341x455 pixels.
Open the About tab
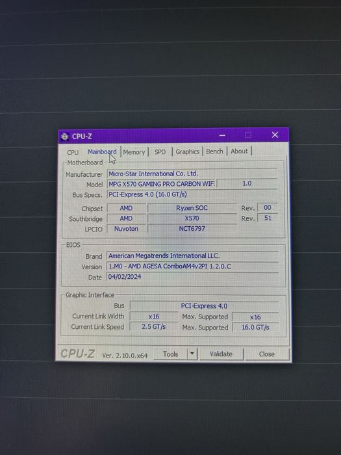click(239, 151)
